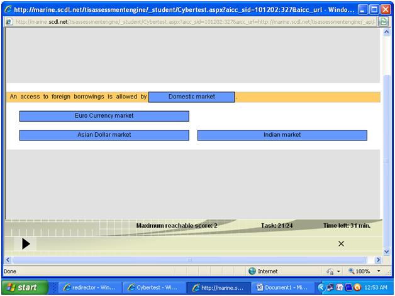Click the compatibility icon beside address bar
The image size is (395, 296).
383,22
